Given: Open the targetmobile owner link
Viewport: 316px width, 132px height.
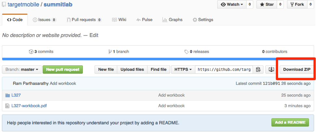Looking at the screenshot, I should [23, 5].
